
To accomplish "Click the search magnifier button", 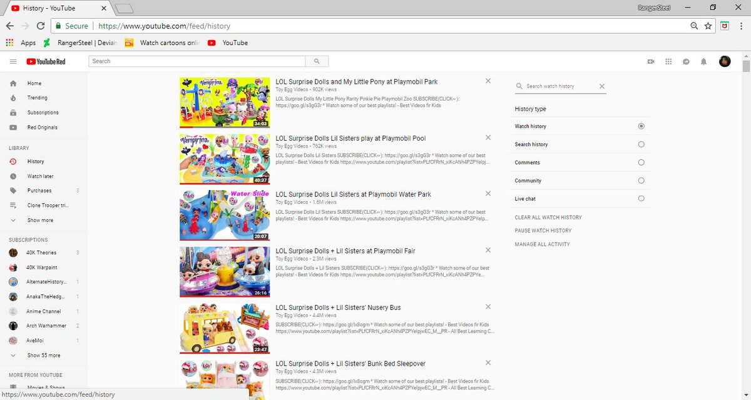I will point(317,61).
